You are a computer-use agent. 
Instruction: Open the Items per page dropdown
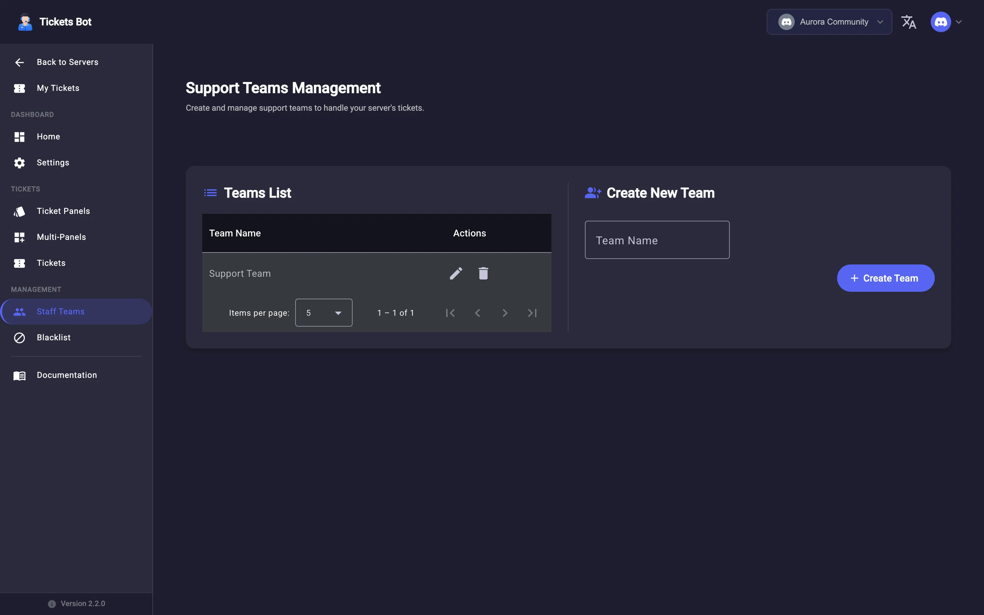324,312
